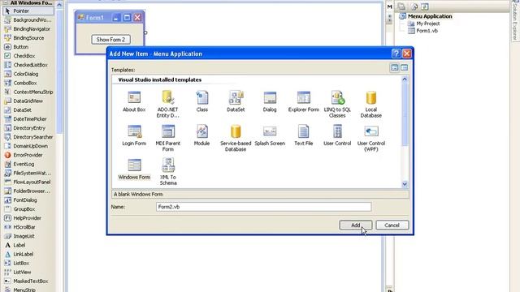
Task: Pick the Local Database template
Action: click(x=371, y=105)
